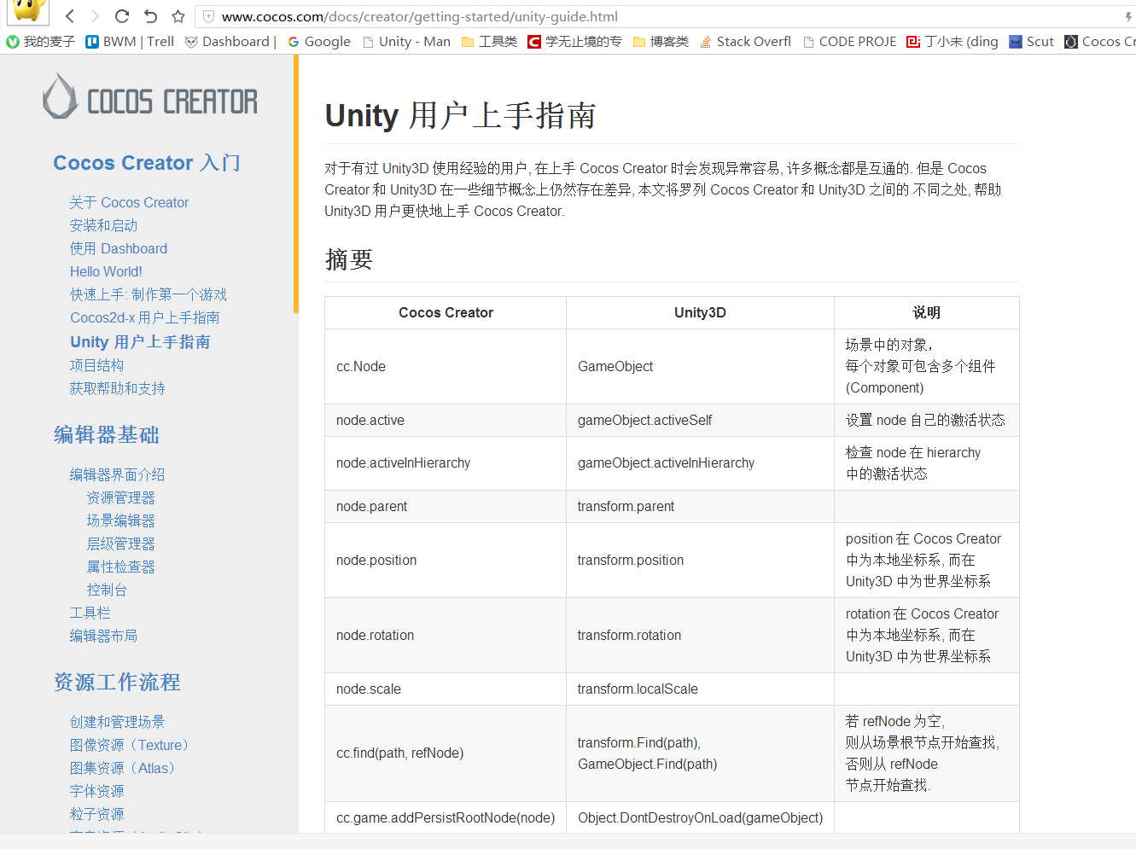Click the 说明 table column header
This screenshot has height=849, width=1136.
pos(926,312)
